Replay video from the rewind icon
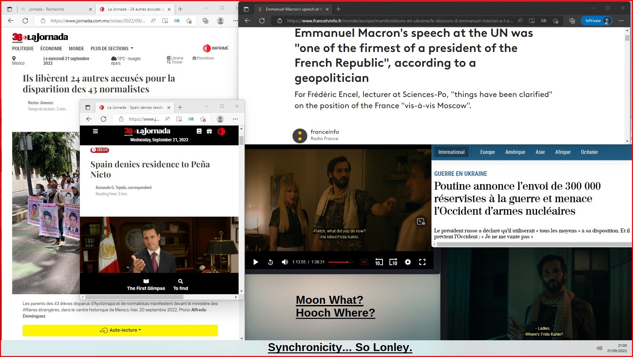This screenshot has width=633, height=357. [x=270, y=262]
